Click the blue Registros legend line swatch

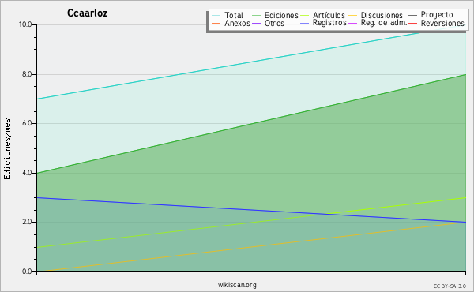coord(304,23)
